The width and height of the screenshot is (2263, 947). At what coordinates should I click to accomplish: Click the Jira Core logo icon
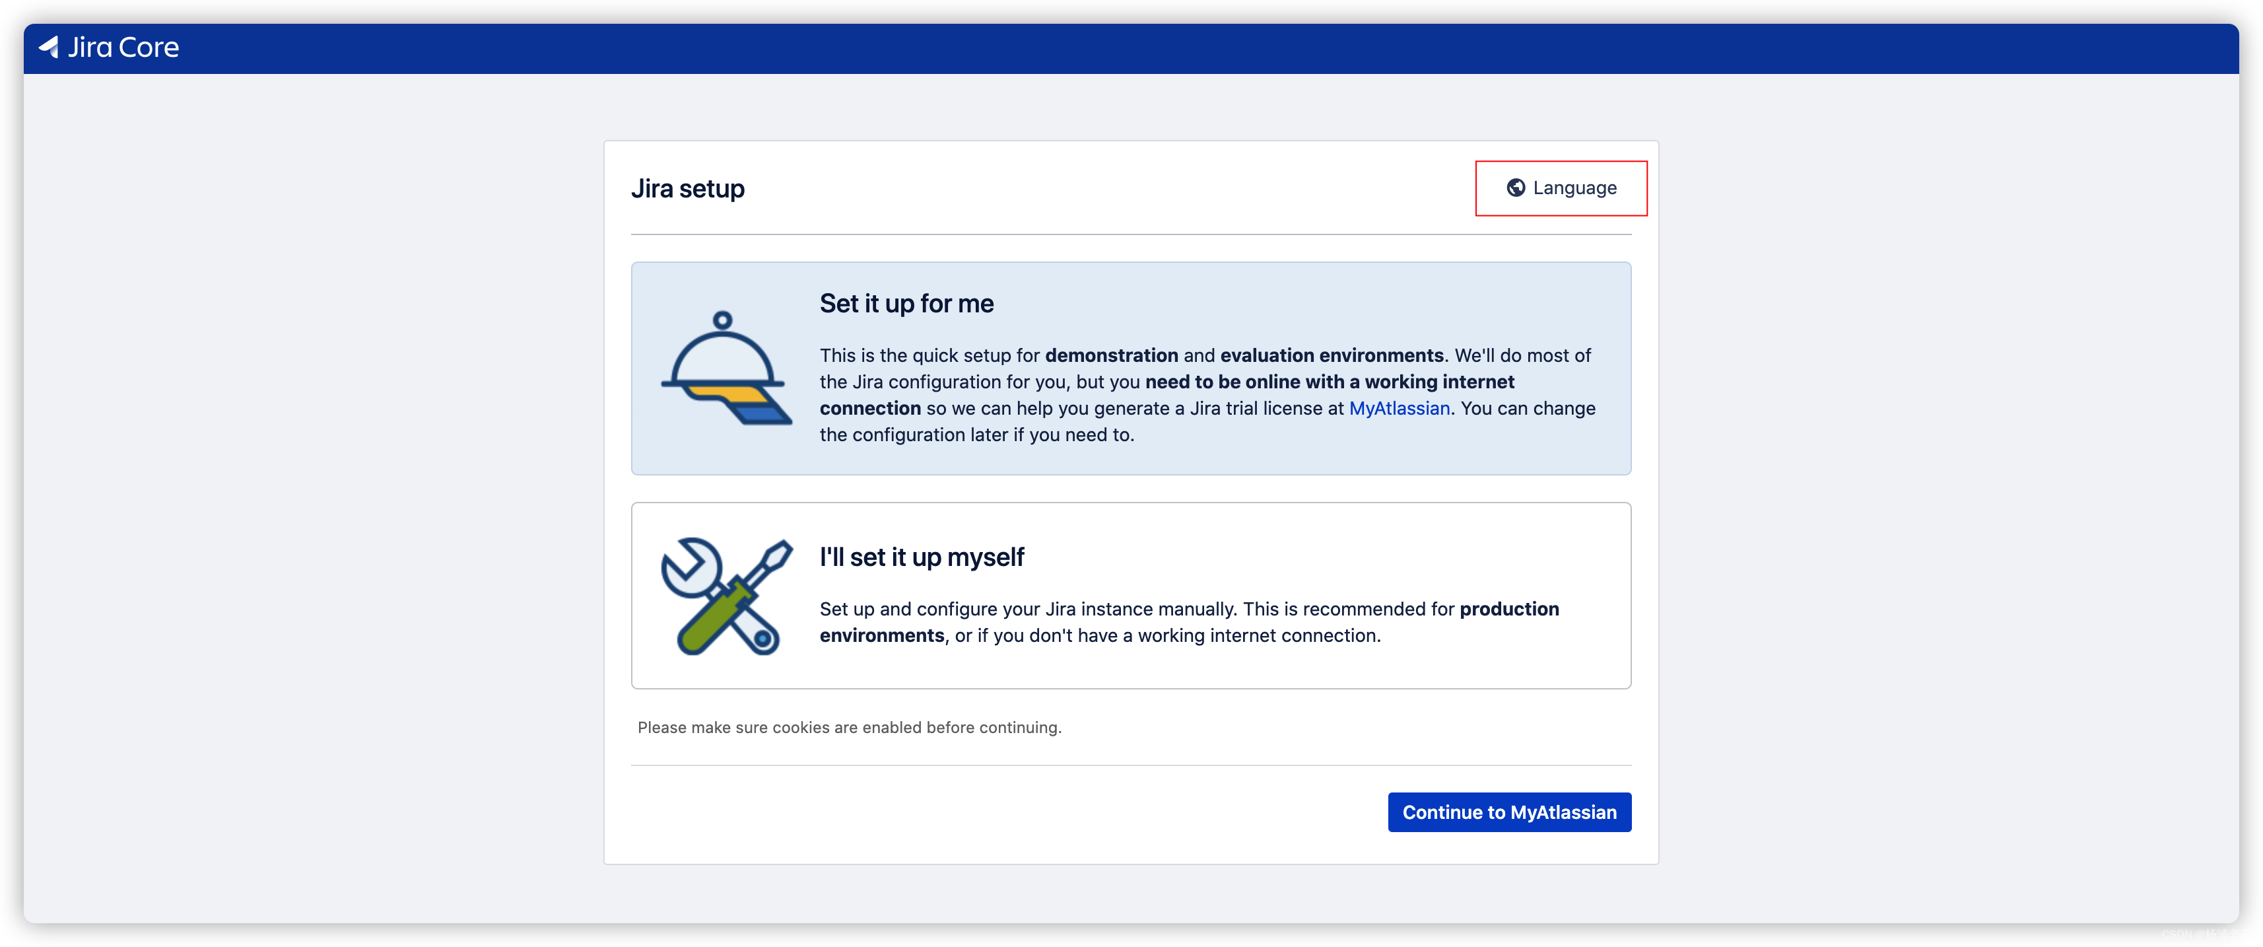click(x=50, y=47)
